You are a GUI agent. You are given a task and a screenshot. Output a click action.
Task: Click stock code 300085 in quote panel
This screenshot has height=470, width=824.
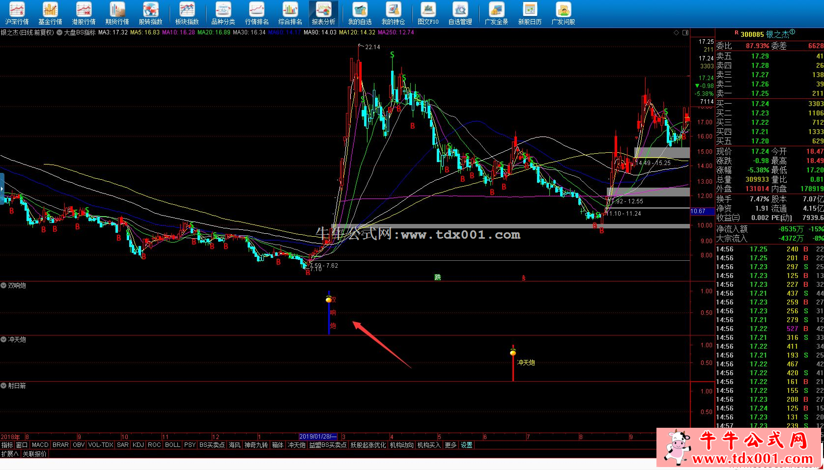pos(752,34)
